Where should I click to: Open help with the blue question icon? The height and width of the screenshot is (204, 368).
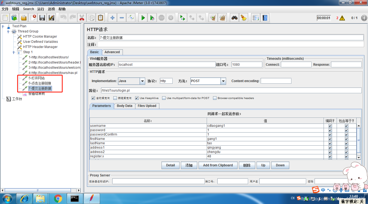[x=265, y=18]
